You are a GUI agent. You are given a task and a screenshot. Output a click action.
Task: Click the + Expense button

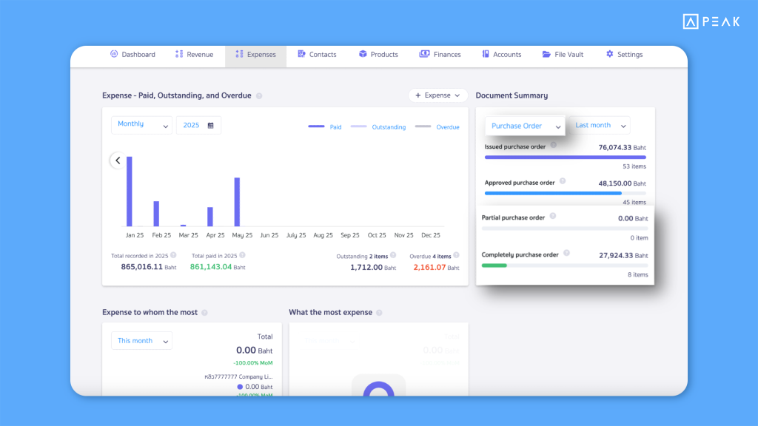click(x=437, y=95)
